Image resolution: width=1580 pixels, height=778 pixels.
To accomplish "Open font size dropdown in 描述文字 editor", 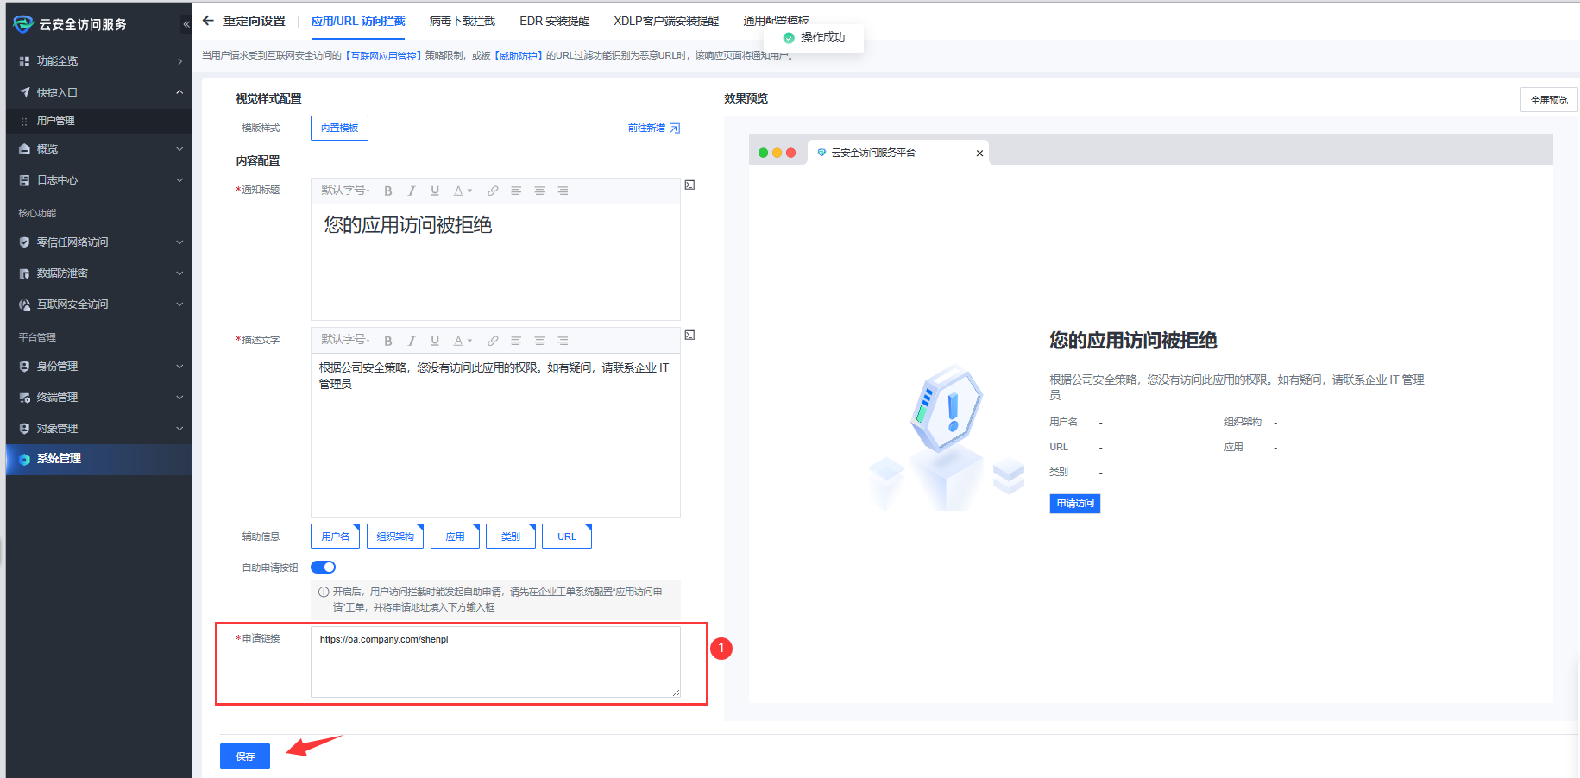I will [345, 340].
